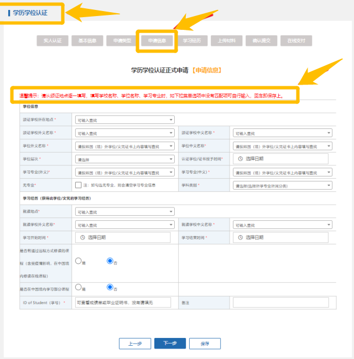This screenshot has width=354, height=359.
Task: Go to 申请信息 step tab
Action: (157, 40)
